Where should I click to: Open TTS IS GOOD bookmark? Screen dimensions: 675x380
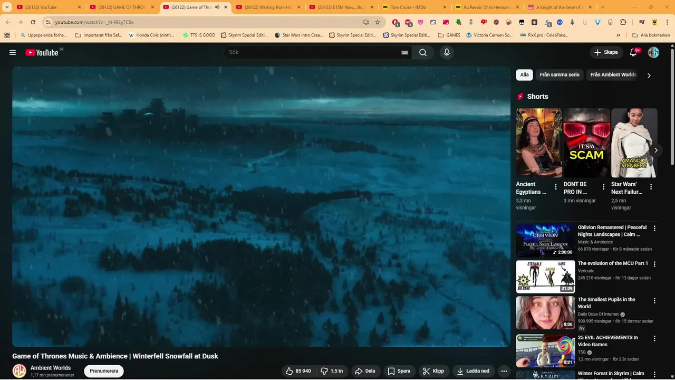[199, 35]
